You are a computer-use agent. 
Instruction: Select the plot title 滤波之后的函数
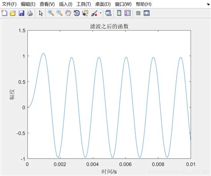(109, 27)
